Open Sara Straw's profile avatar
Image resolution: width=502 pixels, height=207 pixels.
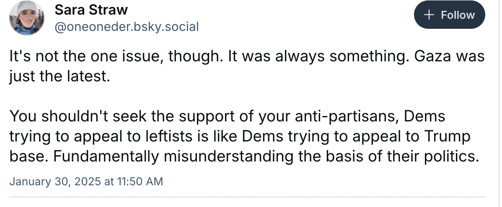pyautogui.click(x=26, y=18)
